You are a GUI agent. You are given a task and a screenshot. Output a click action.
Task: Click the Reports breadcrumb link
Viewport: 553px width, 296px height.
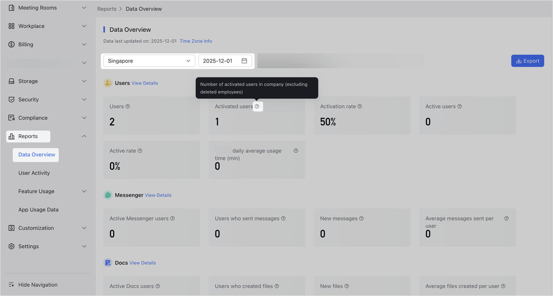point(107,9)
